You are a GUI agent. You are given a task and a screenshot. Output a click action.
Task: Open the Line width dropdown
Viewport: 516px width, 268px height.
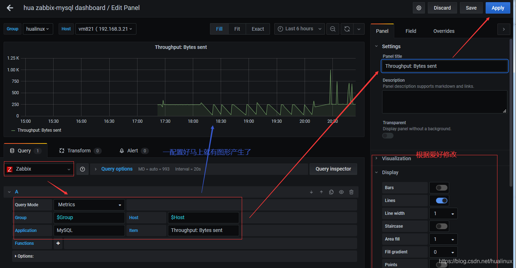443,213
